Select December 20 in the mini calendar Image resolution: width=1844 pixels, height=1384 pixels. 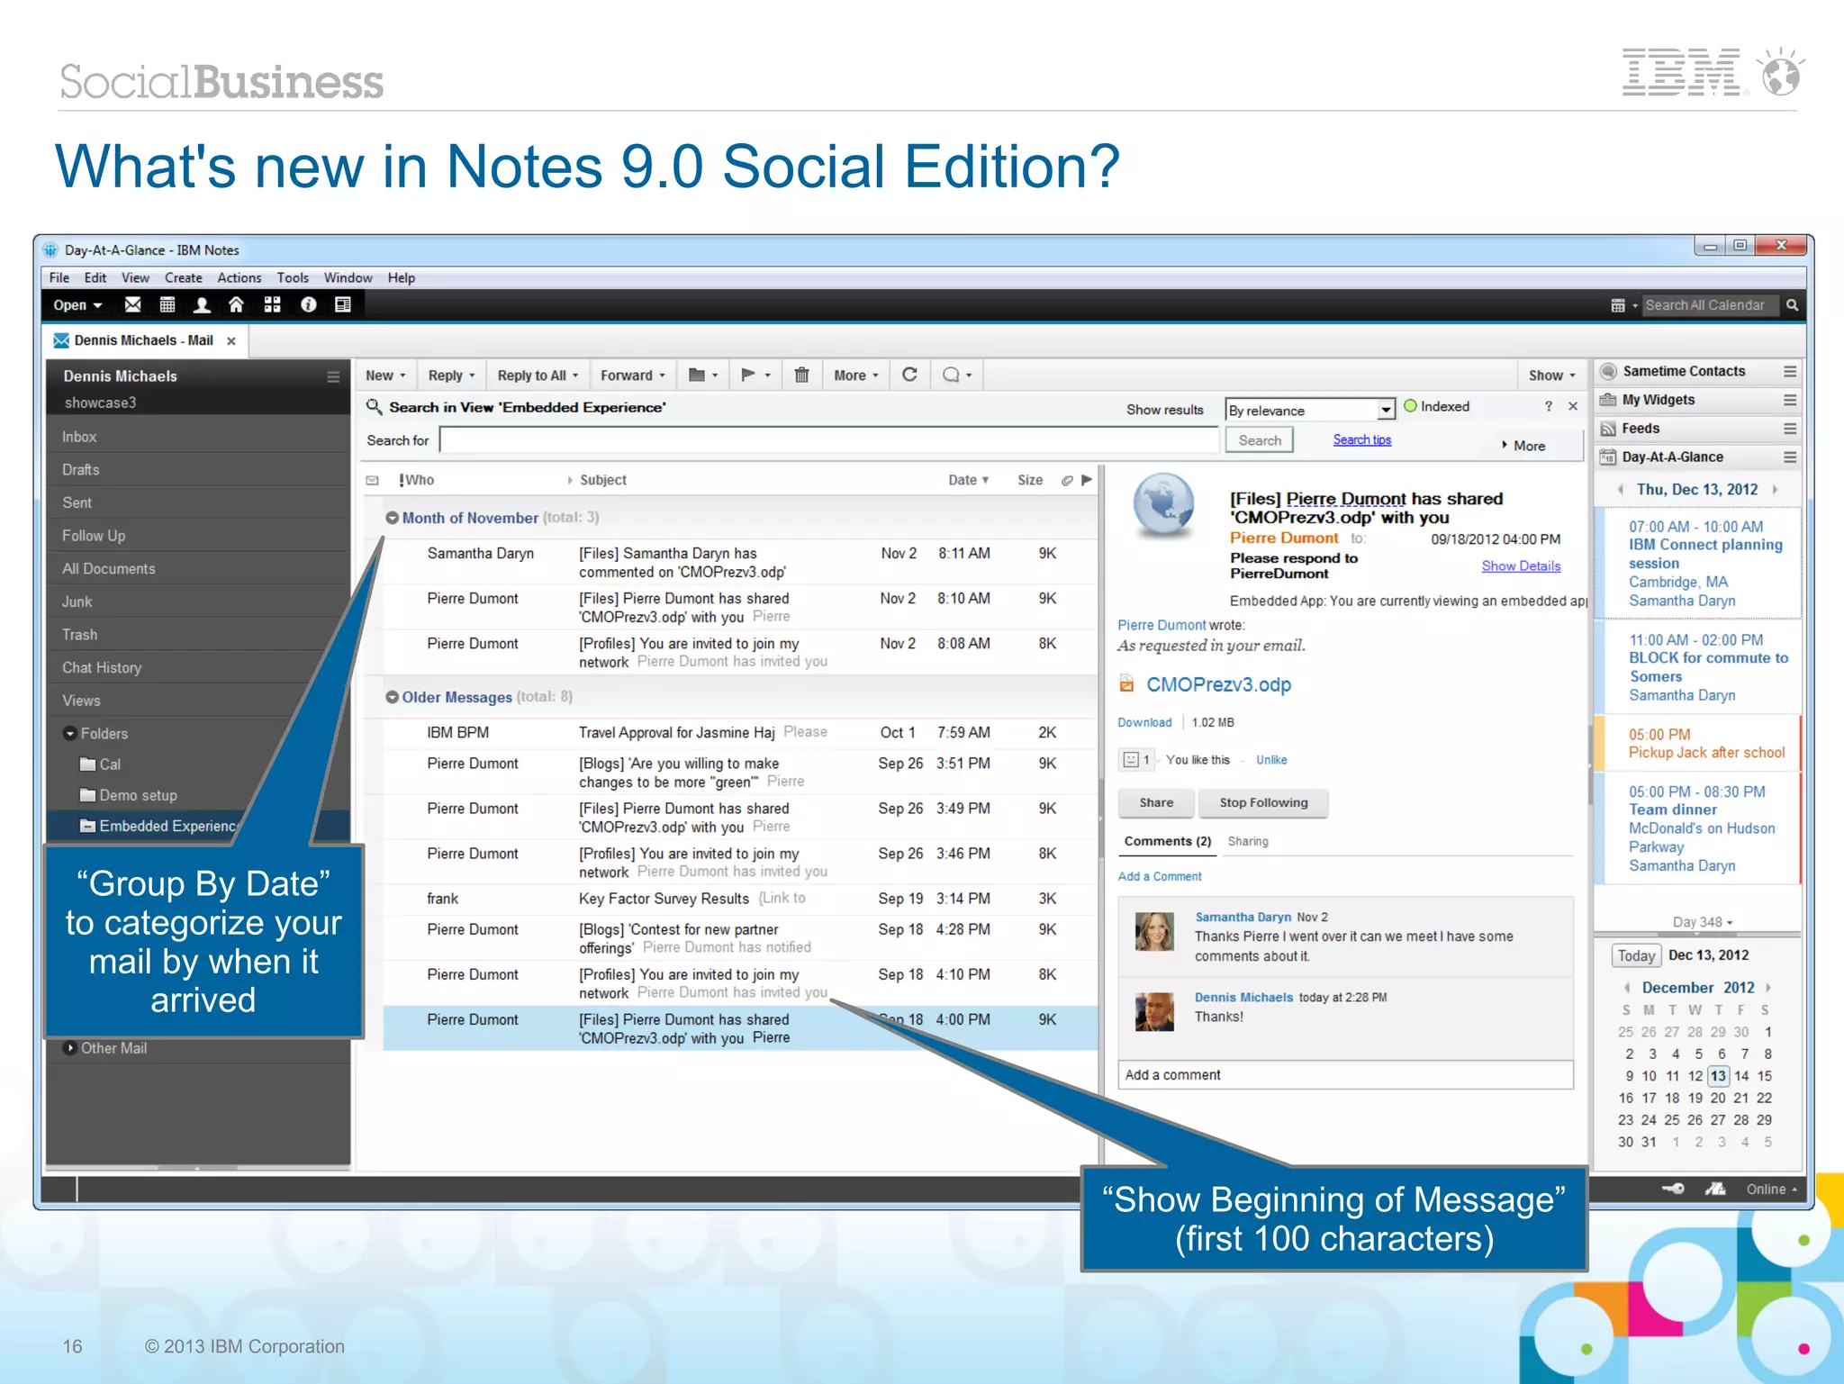coord(1718,1098)
